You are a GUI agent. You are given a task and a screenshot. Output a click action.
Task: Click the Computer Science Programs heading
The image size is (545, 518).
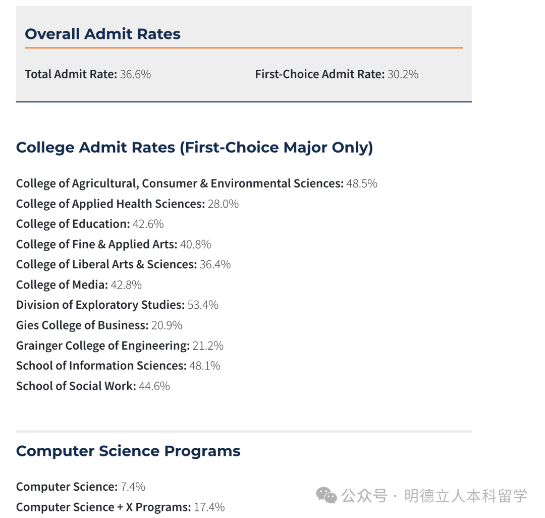pos(128,451)
